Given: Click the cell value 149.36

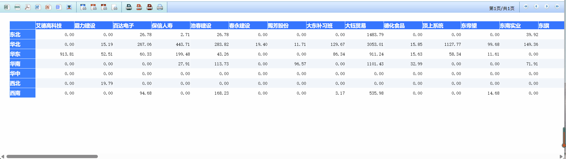Looking at the screenshot, I should (531, 44).
